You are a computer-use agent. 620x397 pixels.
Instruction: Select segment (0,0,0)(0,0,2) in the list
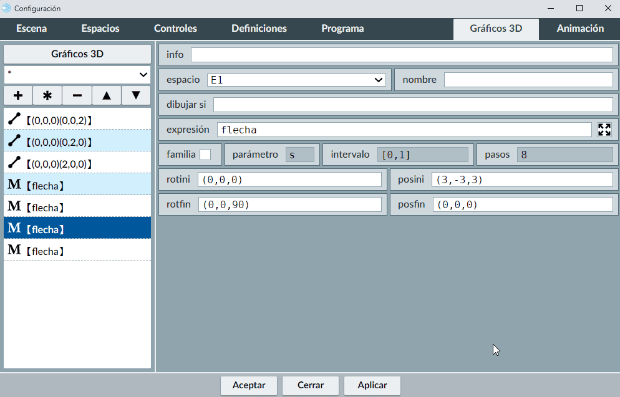point(77,119)
